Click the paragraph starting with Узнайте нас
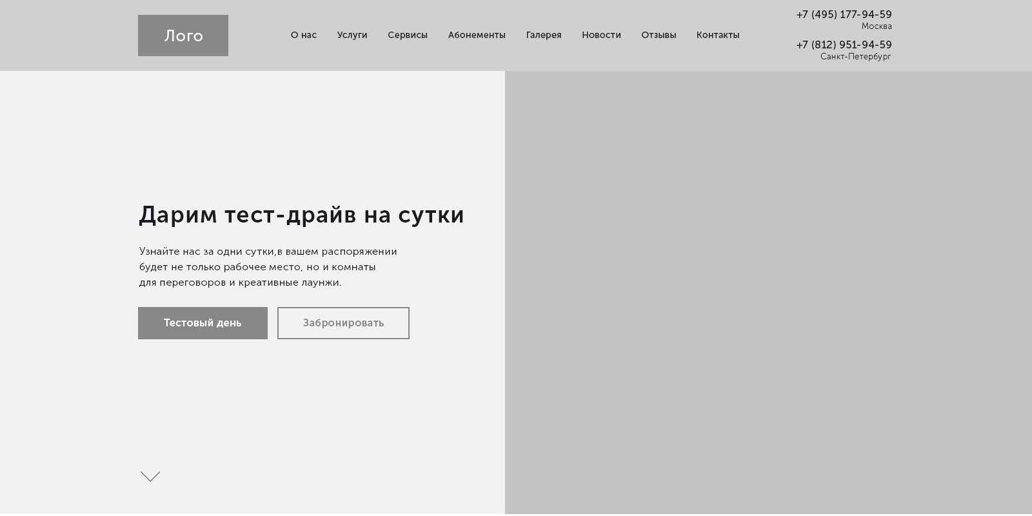This screenshot has height=516, width=1032. coord(268,267)
